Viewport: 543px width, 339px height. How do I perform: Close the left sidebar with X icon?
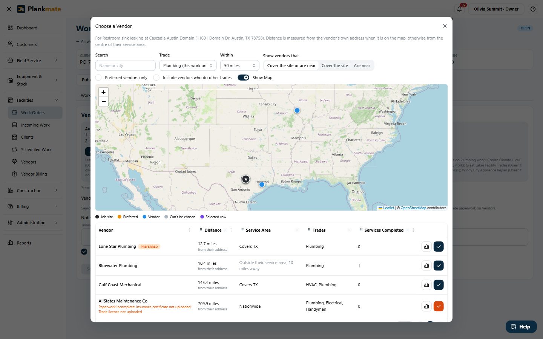coord(9,9)
